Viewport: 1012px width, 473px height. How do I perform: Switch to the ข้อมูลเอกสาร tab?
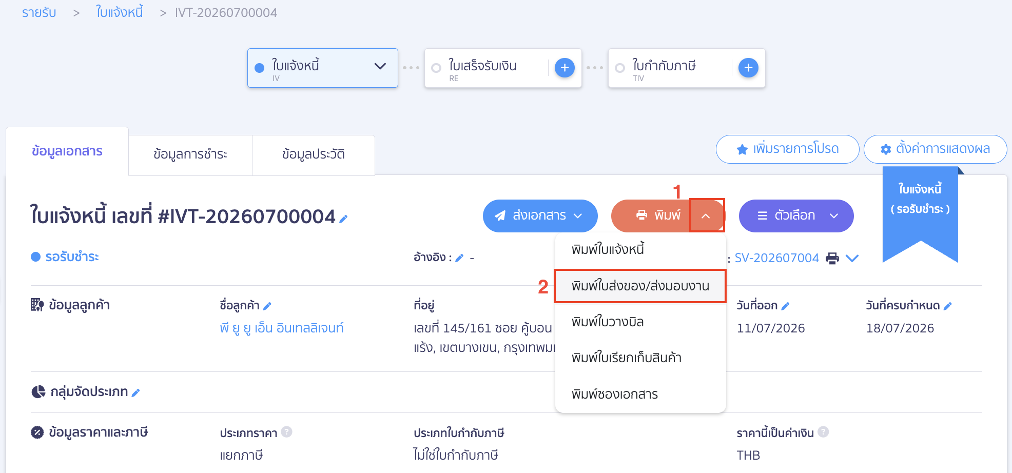(x=67, y=152)
